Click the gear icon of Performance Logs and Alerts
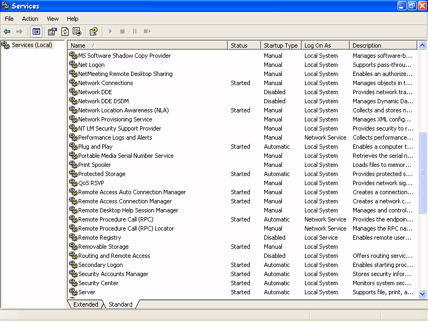 point(73,137)
